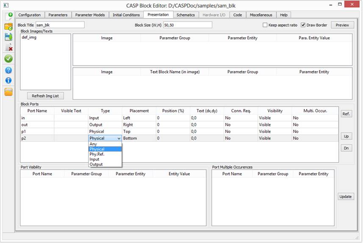Choose Output in the open type dropdown

pyautogui.click(x=96, y=164)
